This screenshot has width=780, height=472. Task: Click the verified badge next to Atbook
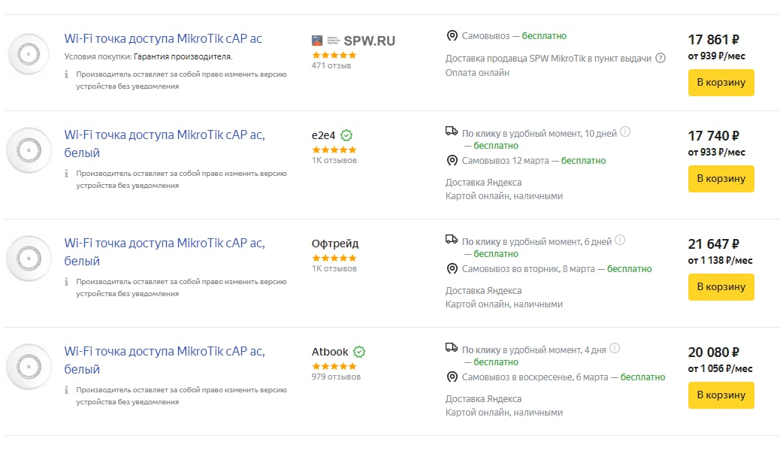pos(359,352)
